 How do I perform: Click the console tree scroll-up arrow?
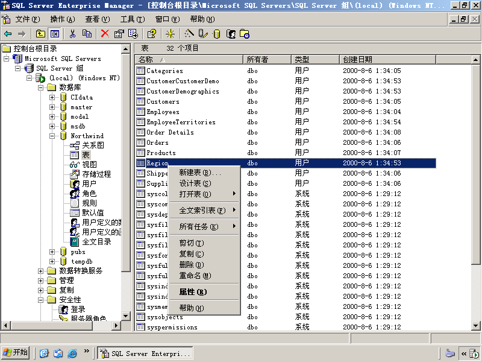126,49
